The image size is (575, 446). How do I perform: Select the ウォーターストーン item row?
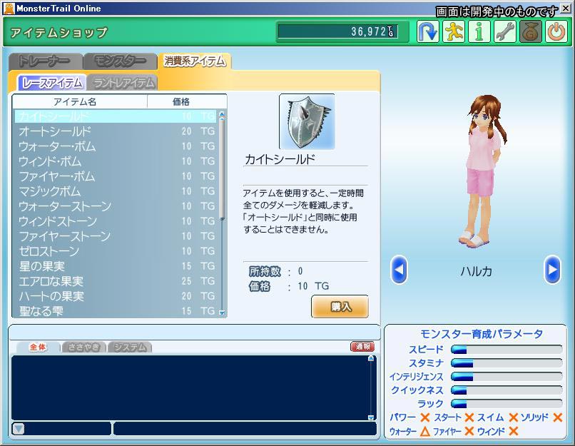(116, 206)
